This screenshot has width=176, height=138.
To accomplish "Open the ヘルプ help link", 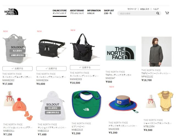I will pos(156,9).
